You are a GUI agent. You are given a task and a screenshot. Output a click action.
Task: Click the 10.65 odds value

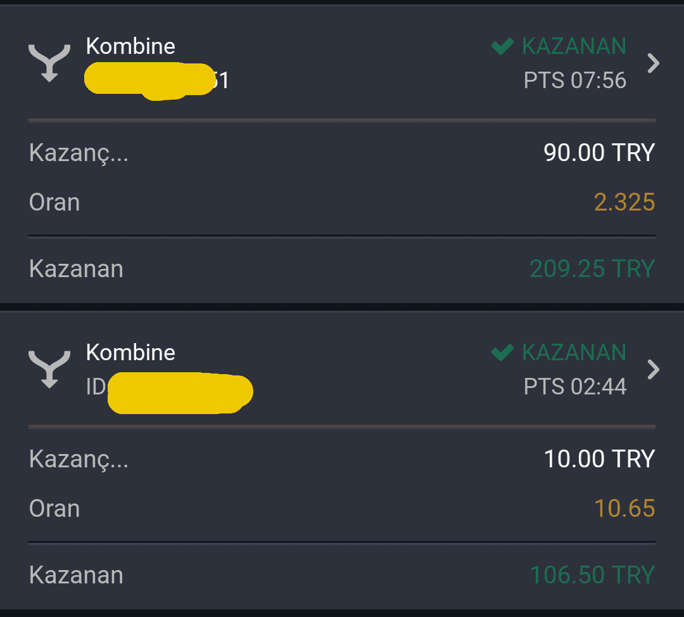624,509
